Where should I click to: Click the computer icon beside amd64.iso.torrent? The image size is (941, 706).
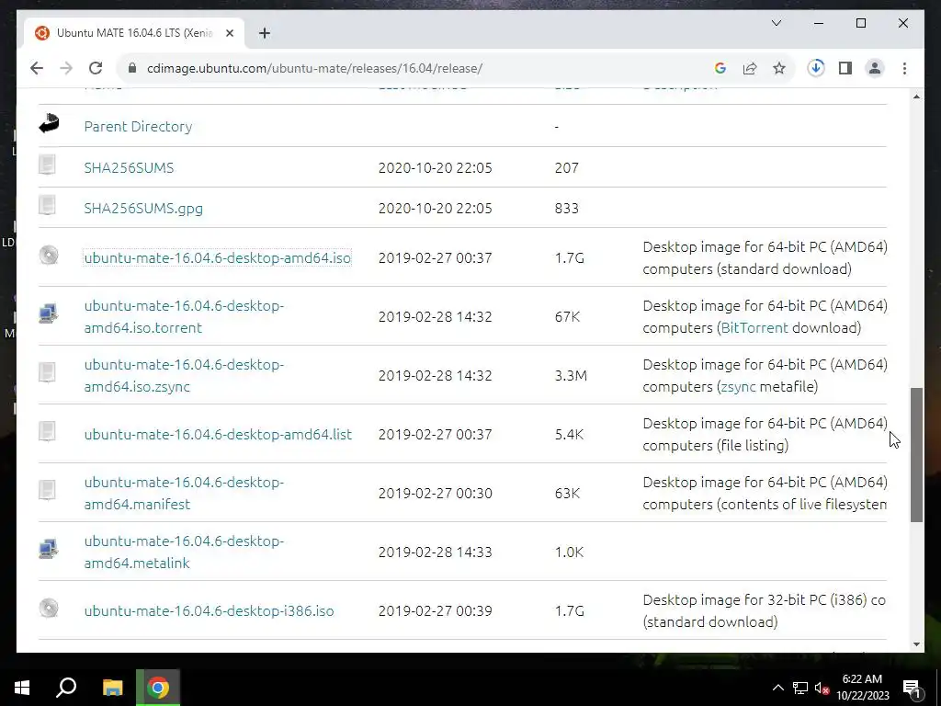coord(49,313)
